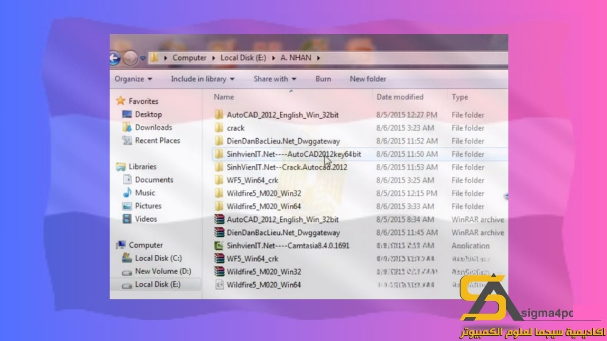This screenshot has height=341, width=607.
Task: Click the Back navigation arrow button
Action: pyautogui.click(x=114, y=58)
